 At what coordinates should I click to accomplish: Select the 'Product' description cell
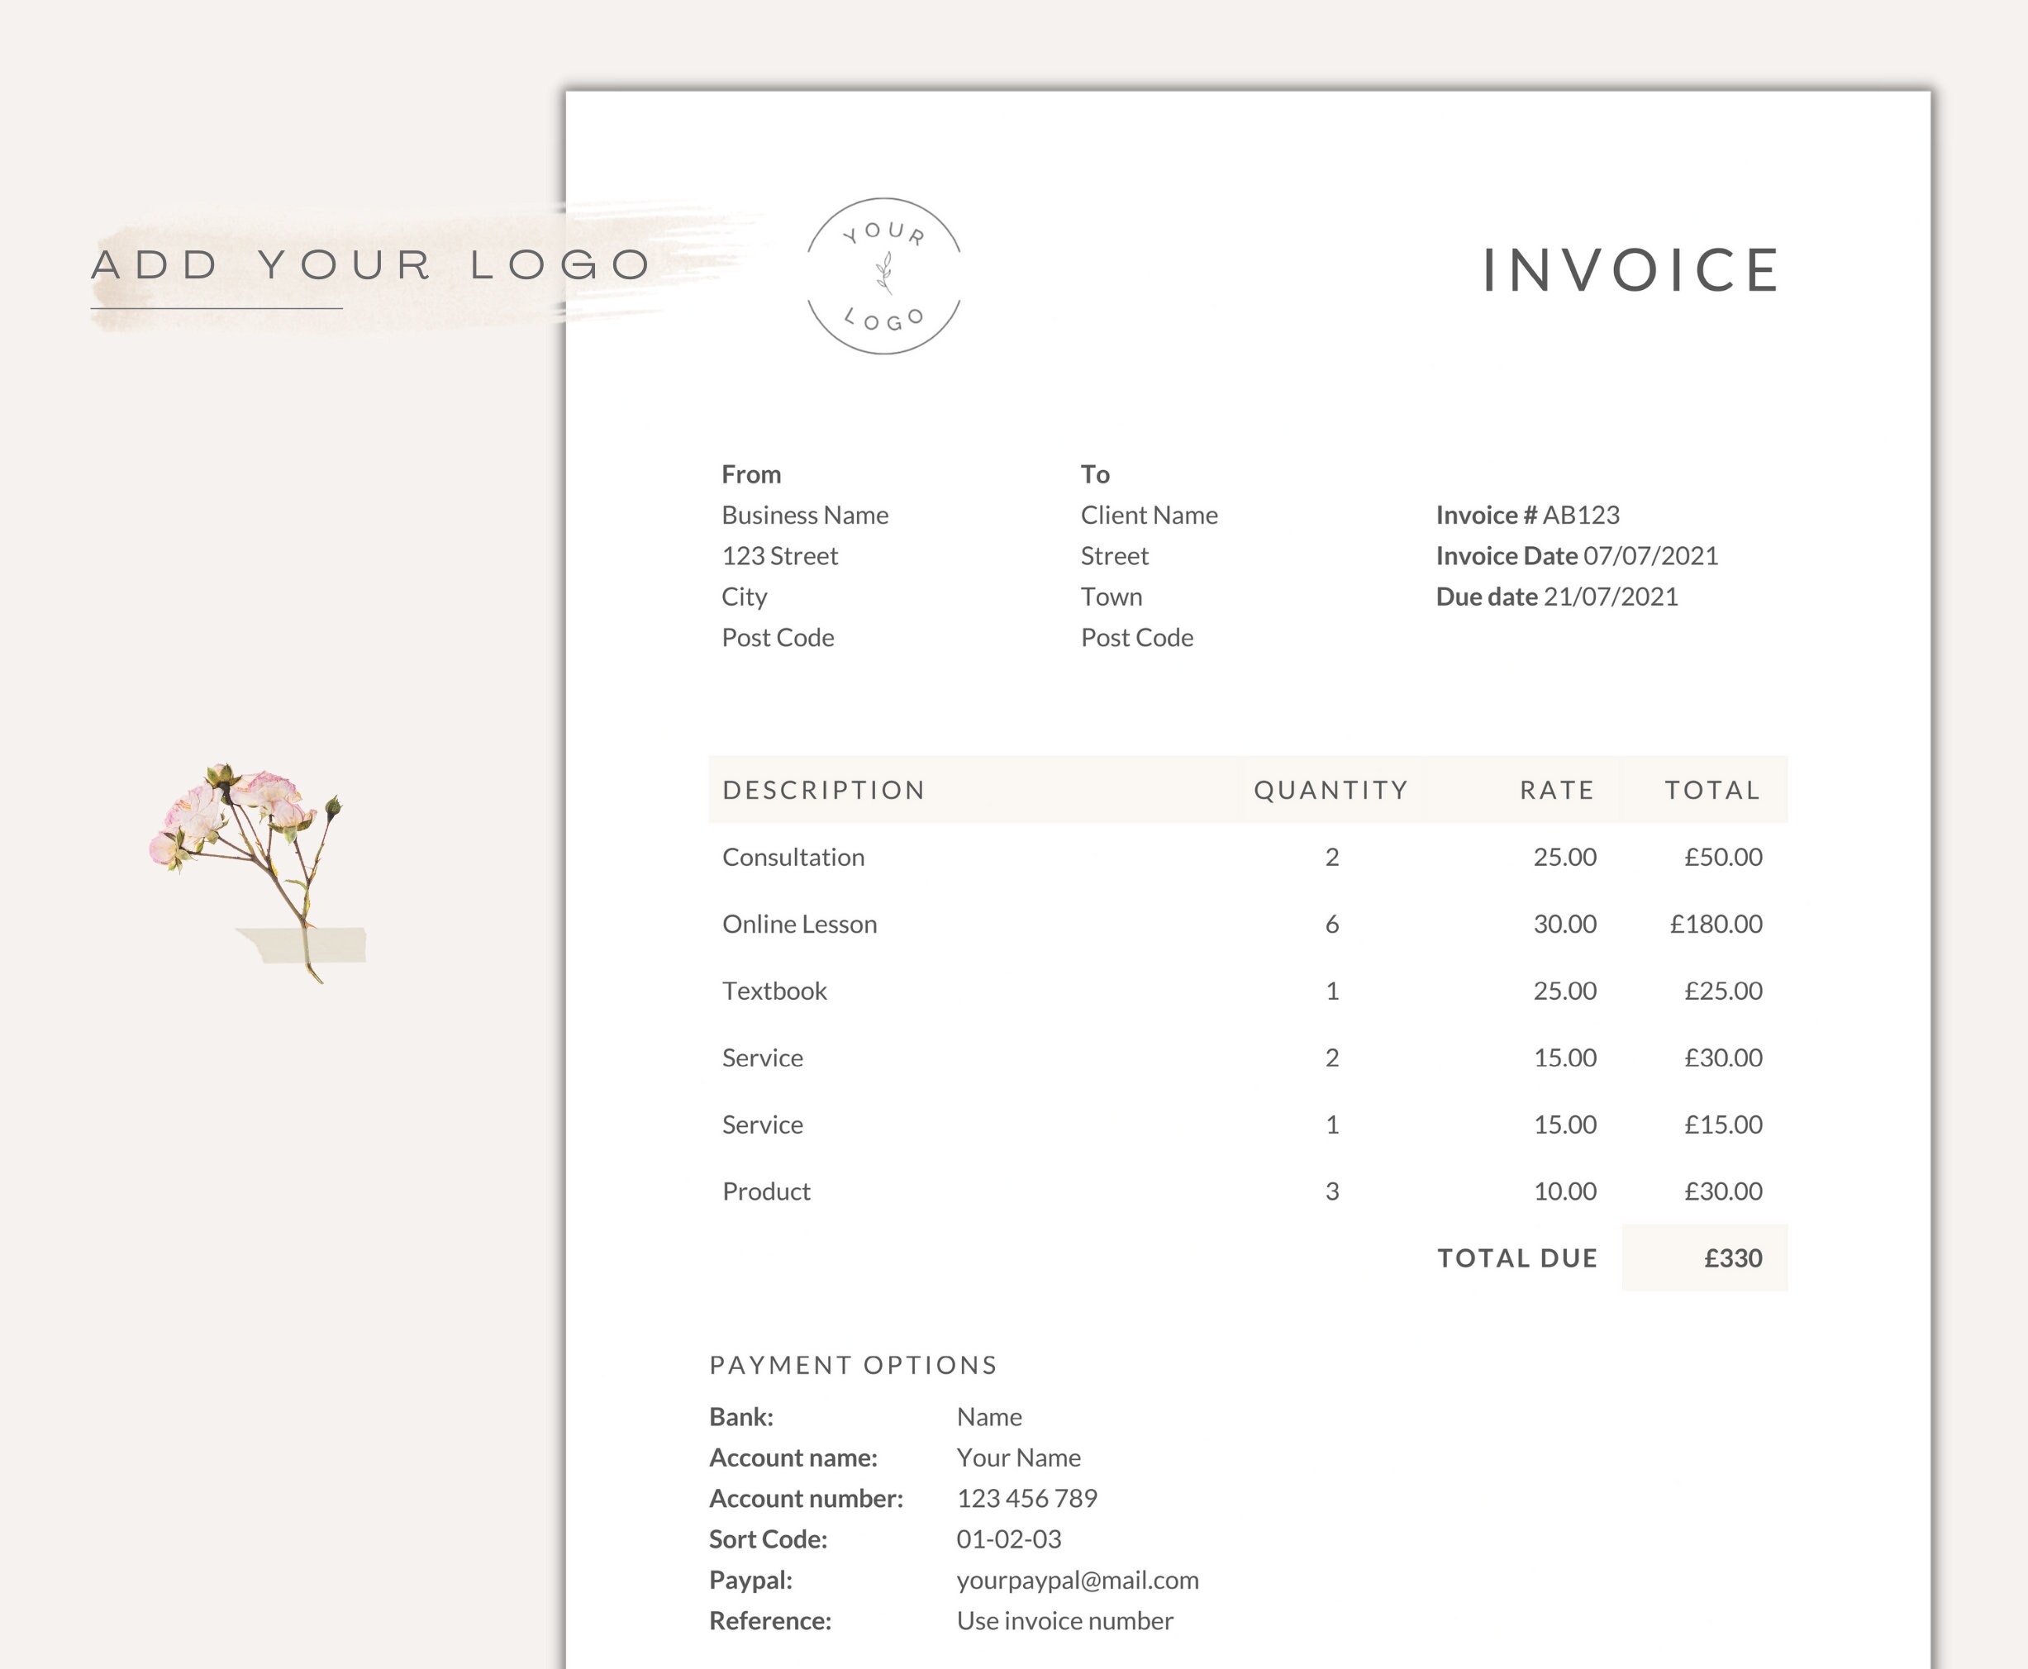766,1191
